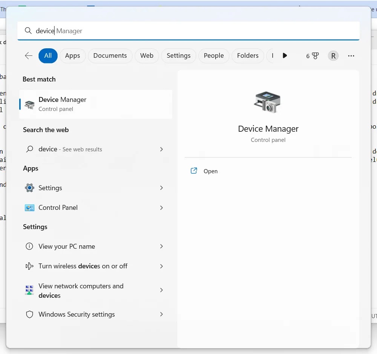Show more filters with the play arrow
377x354 pixels.
click(x=285, y=55)
